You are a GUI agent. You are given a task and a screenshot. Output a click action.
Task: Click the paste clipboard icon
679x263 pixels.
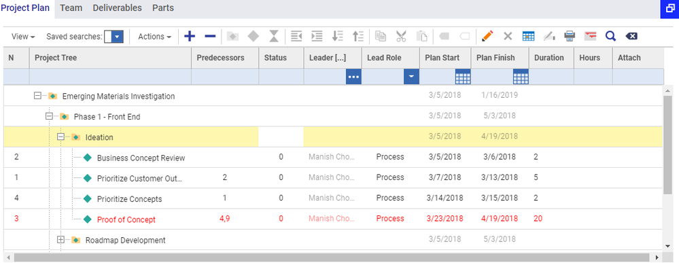click(x=421, y=37)
